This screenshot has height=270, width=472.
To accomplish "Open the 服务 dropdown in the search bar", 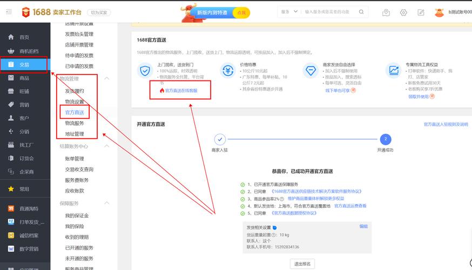I will (x=288, y=11).
